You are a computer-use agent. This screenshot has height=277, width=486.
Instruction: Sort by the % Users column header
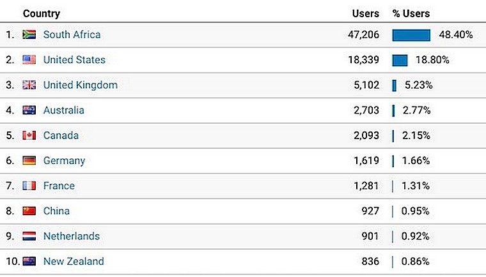[x=411, y=13]
